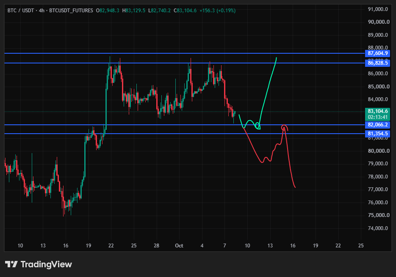Click the low value L82,740.2

(159, 11)
